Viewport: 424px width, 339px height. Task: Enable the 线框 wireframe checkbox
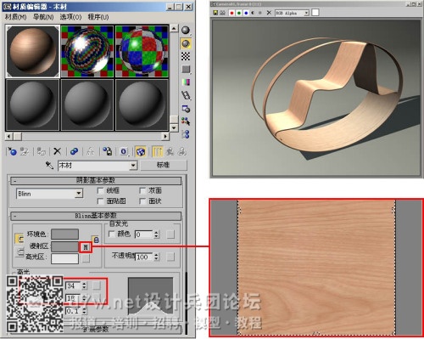(x=100, y=190)
